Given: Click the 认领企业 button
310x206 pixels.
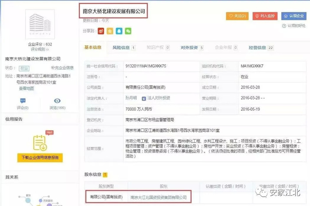Looking at the screenshot, I should [x=294, y=16].
